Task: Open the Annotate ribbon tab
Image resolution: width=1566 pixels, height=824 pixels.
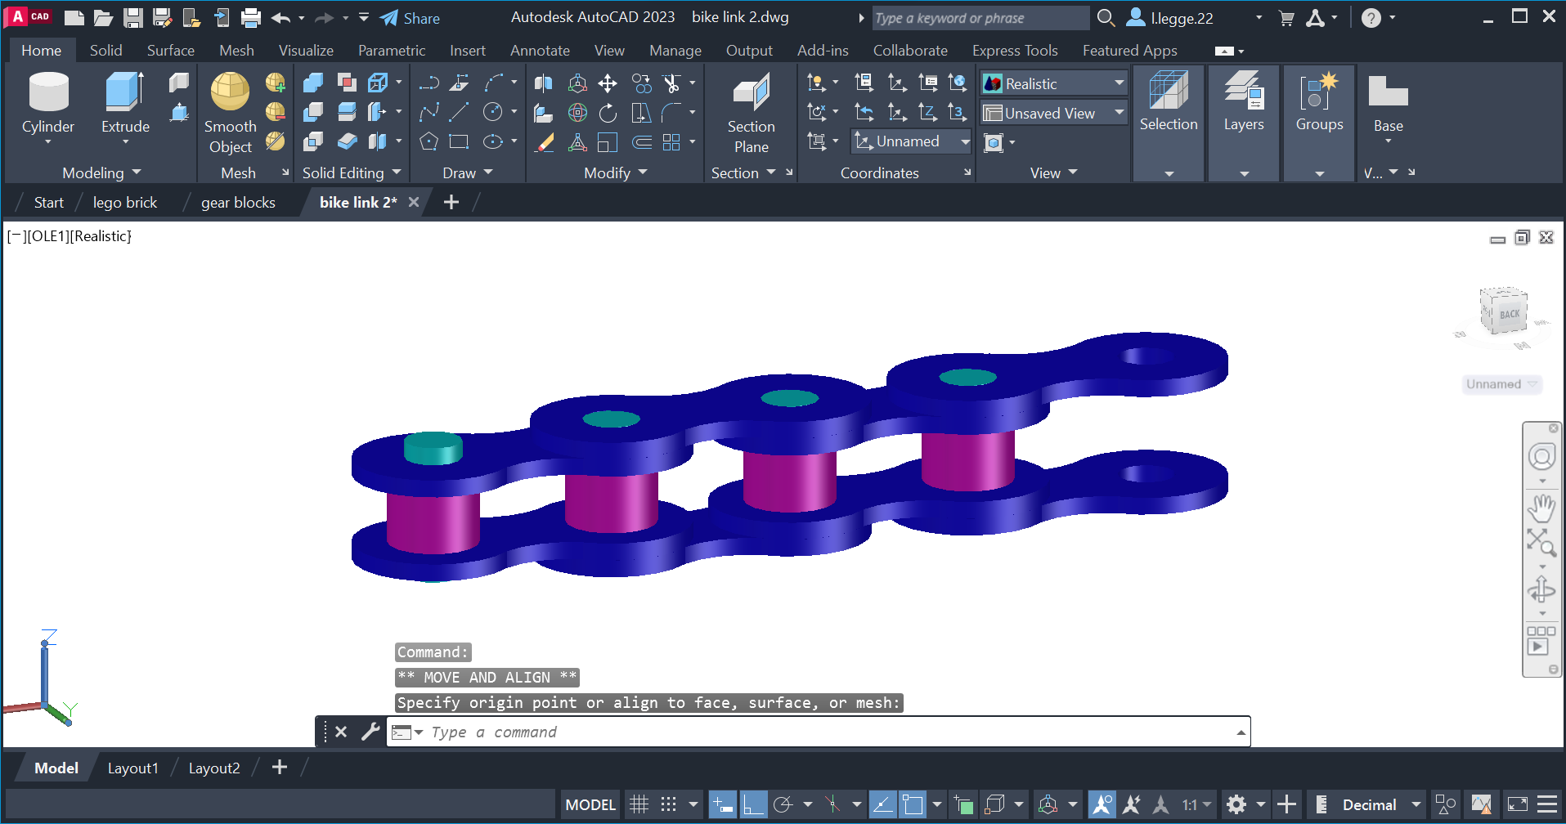Action: 540,50
